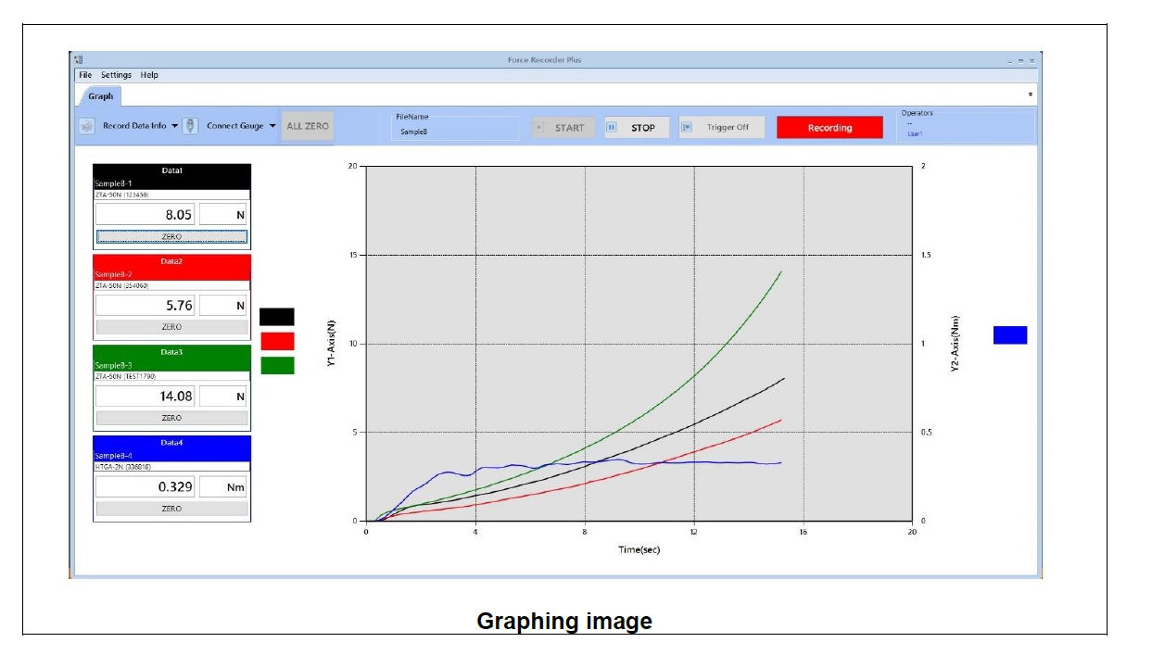The width and height of the screenshot is (1152, 655).
Task: Zero the Data3 SampleB-3 gauge
Action: pyautogui.click(x=171, y=418)
